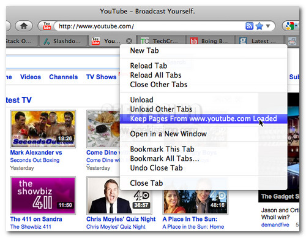
Task: Close the YouTube tab with X icon
Action: [129, 41]
